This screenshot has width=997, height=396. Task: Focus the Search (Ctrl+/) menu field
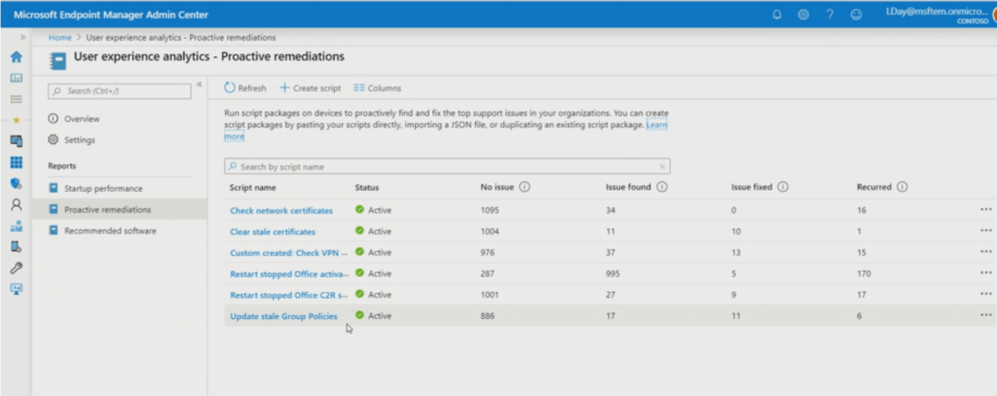[x=120, y=90]
